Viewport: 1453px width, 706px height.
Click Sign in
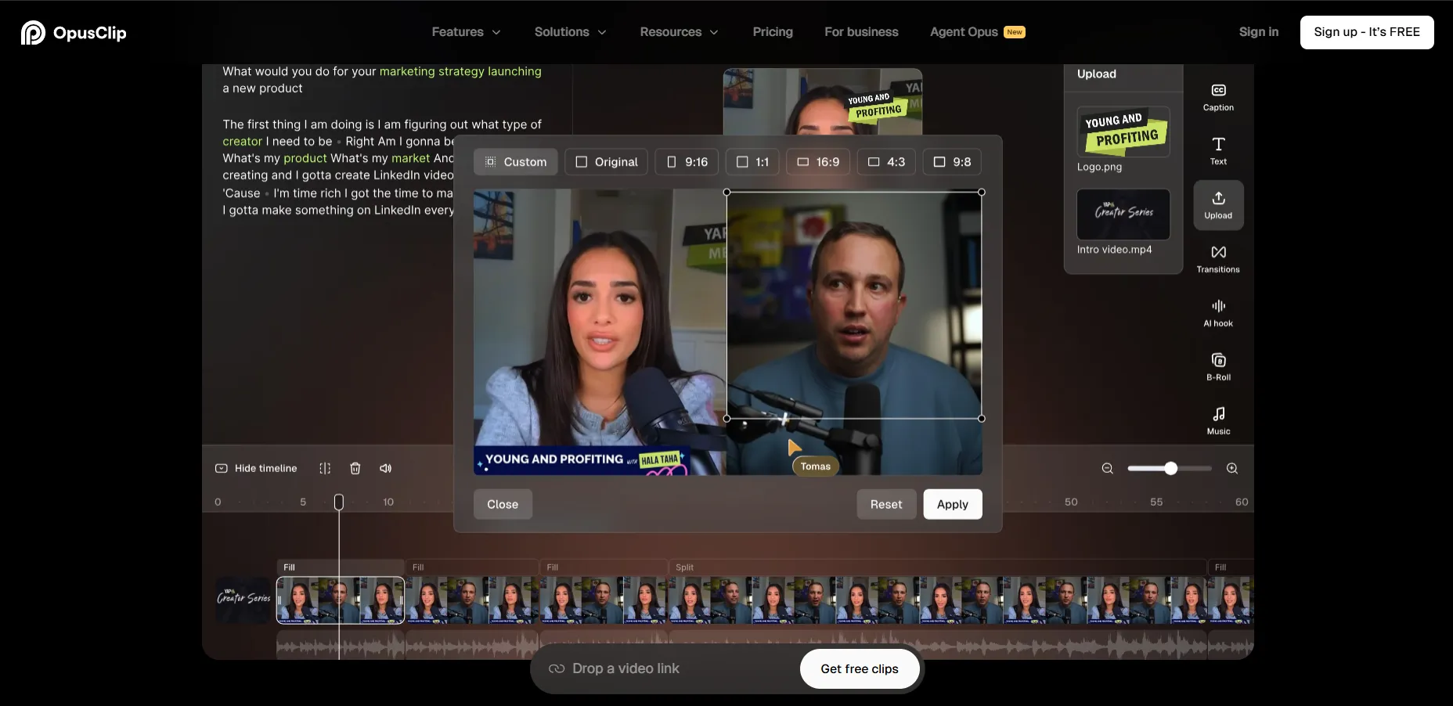tap(1258, 32)
